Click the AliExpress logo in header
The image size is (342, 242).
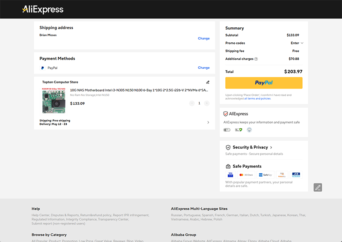[43, 9]
